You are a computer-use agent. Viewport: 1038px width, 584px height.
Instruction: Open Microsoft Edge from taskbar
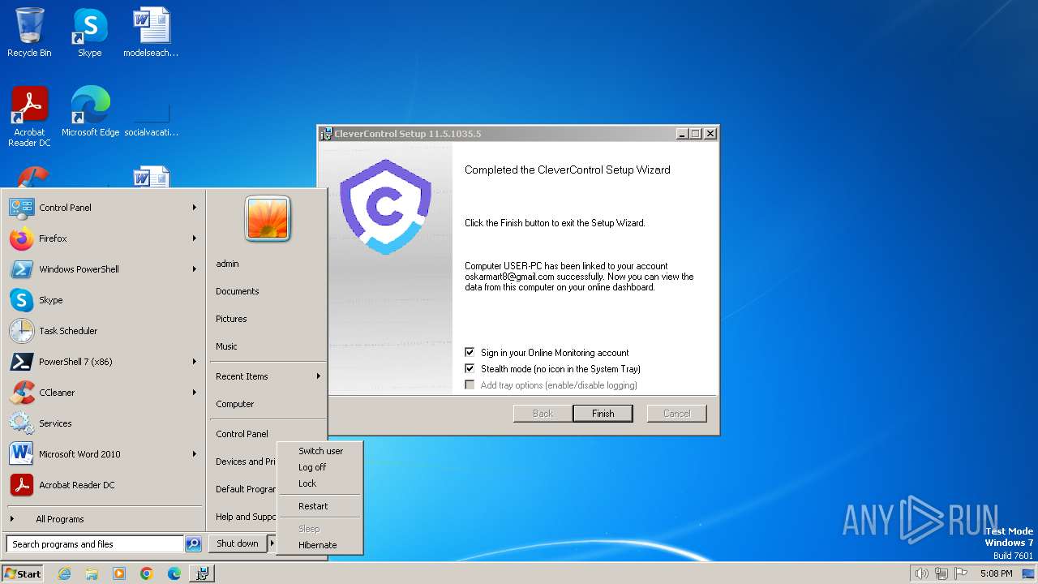pyautogui.click(x=174, y=573)
